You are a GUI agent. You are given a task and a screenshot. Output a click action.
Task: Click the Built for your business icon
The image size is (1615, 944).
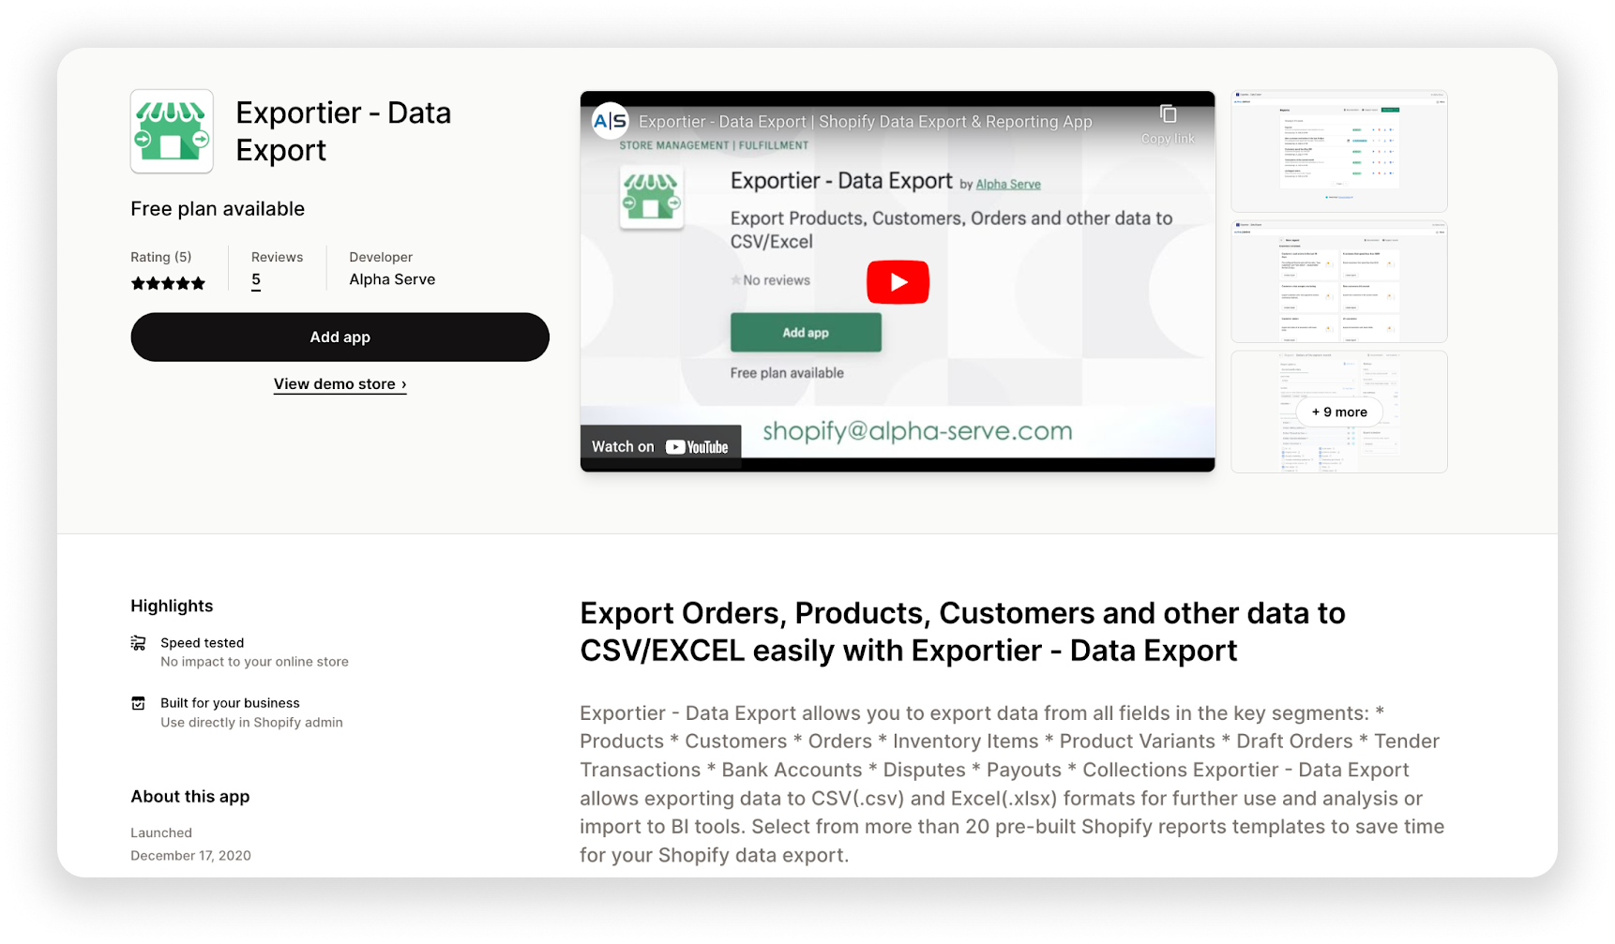pyautogui.click(x=138, y=703)
